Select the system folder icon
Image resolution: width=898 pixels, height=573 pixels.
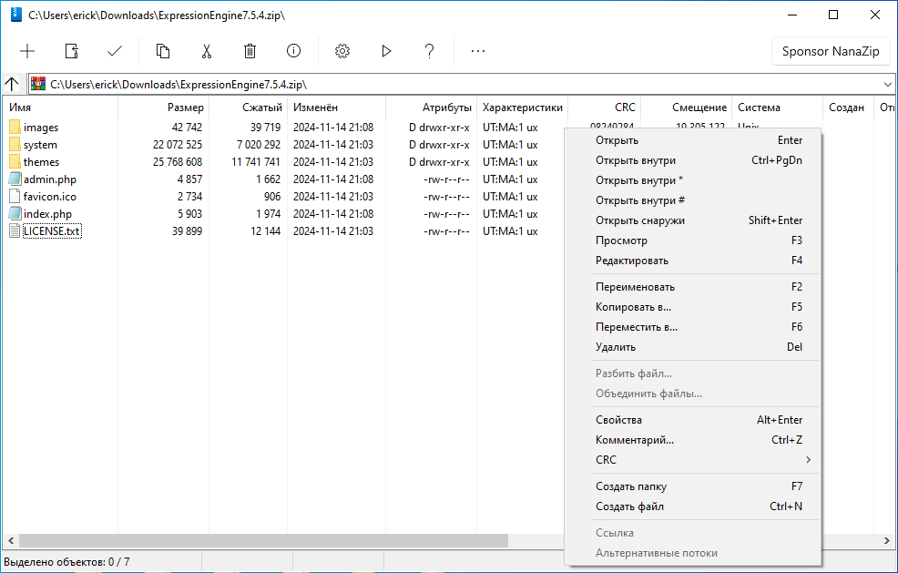[15, 145]
